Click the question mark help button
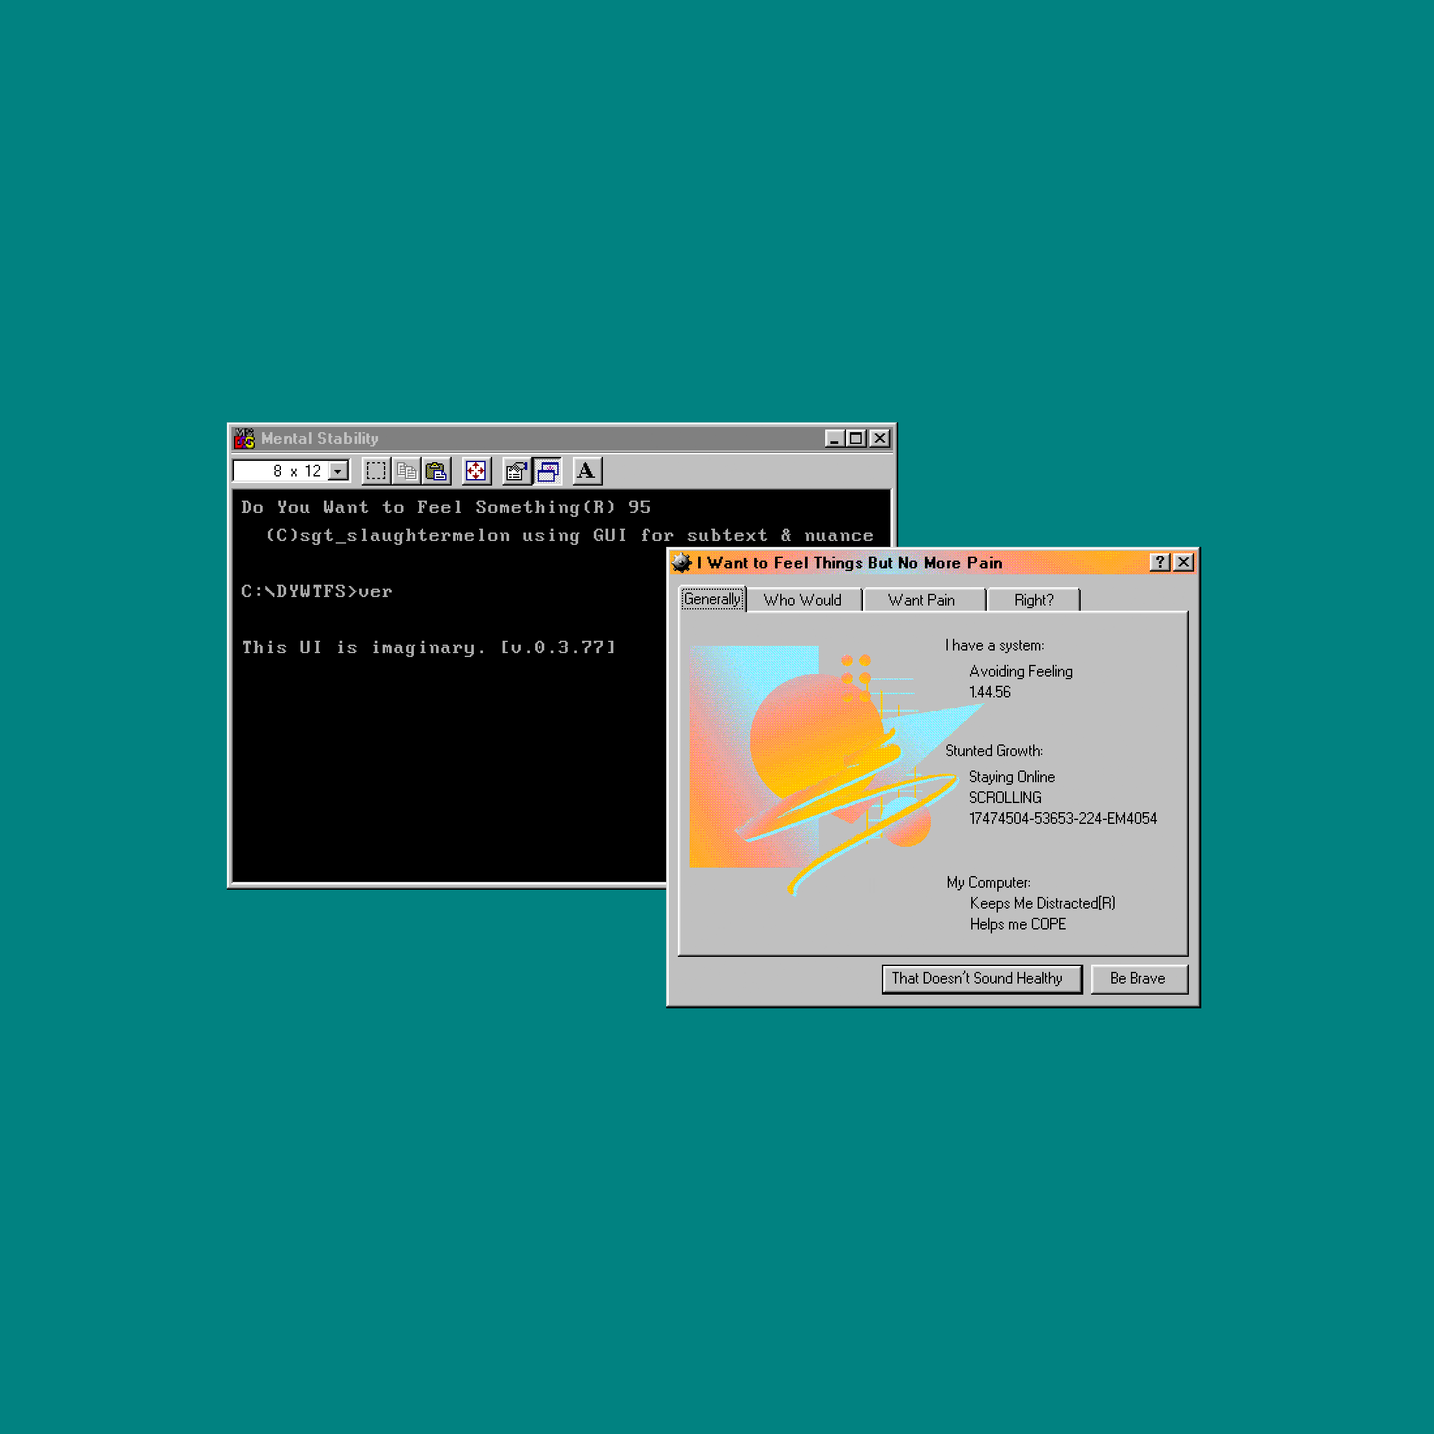 tap(1160, 563)
